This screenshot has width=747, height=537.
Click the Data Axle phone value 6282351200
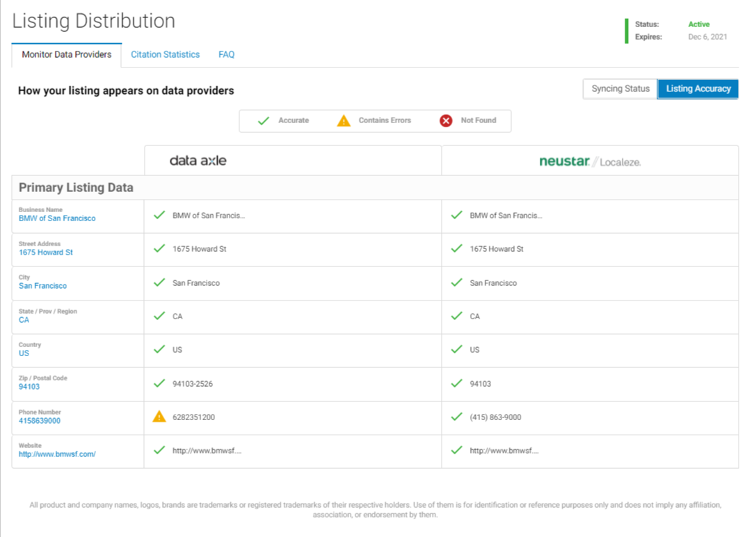(x=193, y=417)
